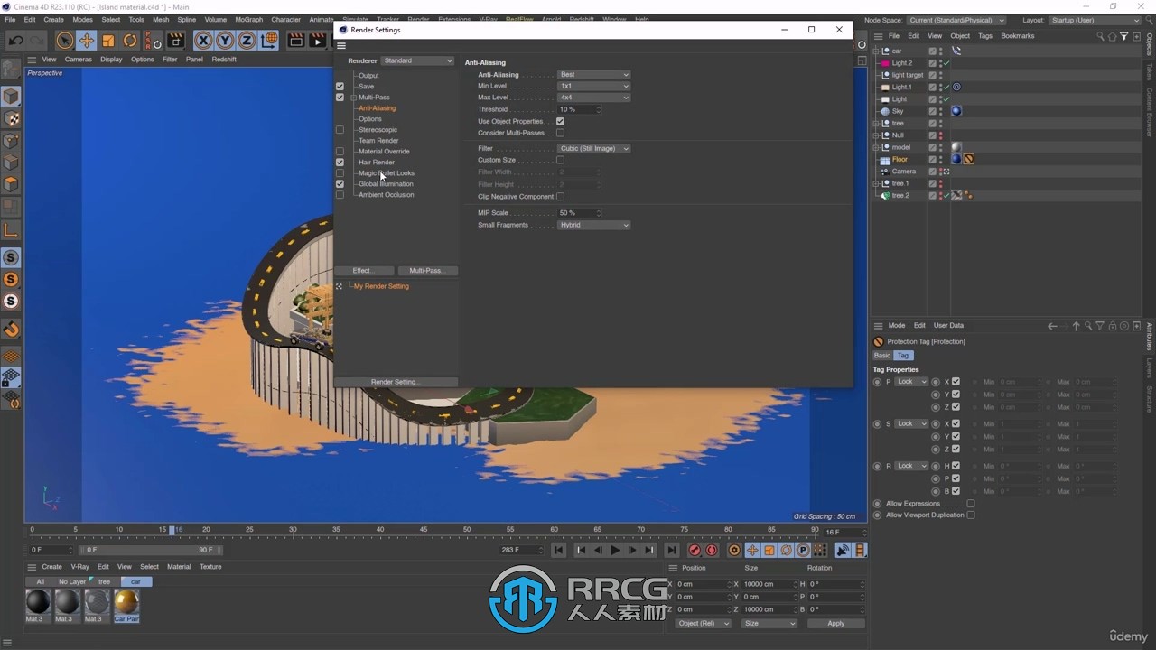1156x650 pixels.
Task: Click the target tag icon on Light.1
Action: click(956, 87)
